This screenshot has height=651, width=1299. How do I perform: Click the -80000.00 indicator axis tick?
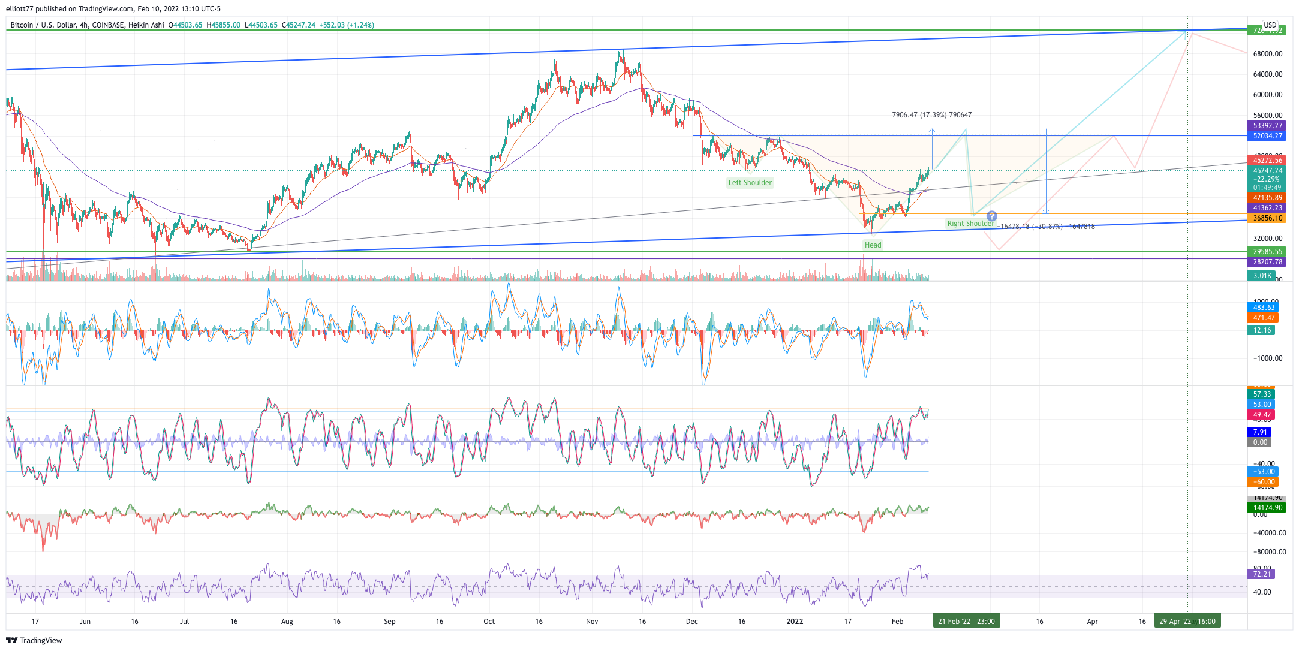(x=1269, y=552)
